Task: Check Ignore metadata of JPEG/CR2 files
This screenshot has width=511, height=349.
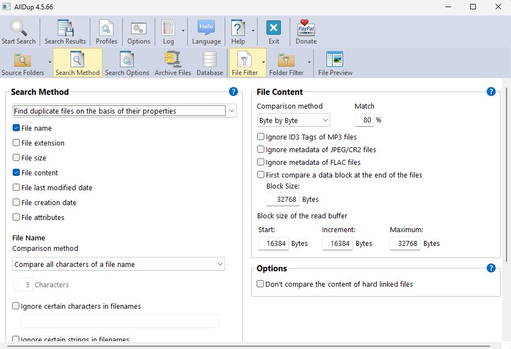Action: click(x=260, y=149)
